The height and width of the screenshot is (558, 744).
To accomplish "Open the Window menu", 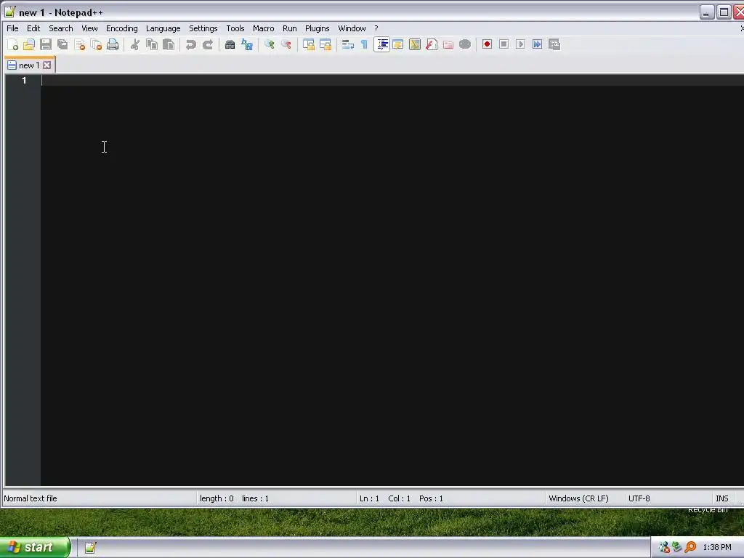I will (x=352, y=28).
